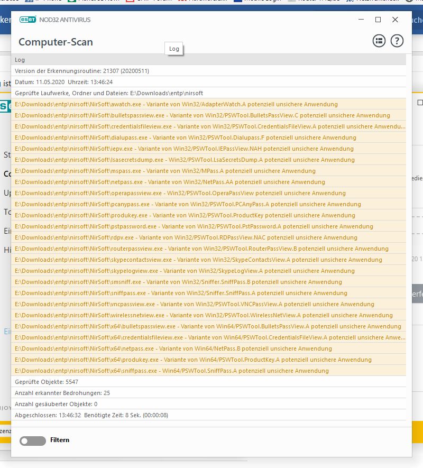Select the skypecontactsview.exe detection row
This screenshot has height=468, width=423.
tap(208, 260)
